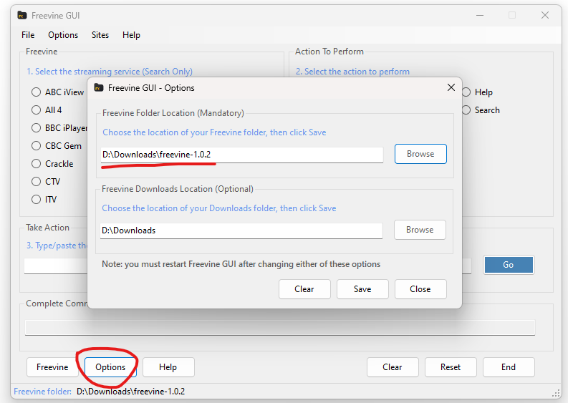This screenshot has width=568, height=403.
Task: Save the Options dialog settings
Action: (362, 289)
